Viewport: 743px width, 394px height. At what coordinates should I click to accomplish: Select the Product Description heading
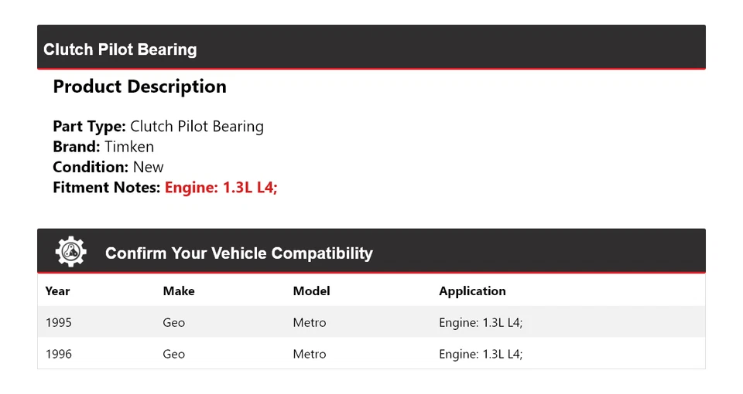click(x=139, y=87)
